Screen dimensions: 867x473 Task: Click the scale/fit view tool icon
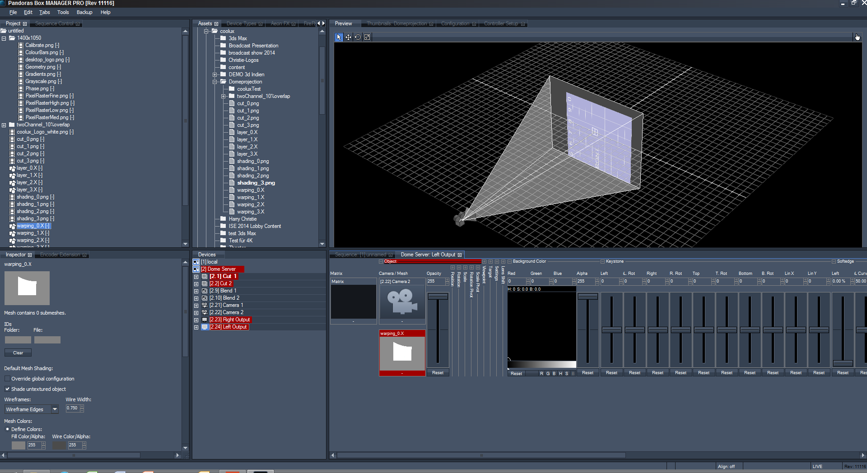click(367, 37)
